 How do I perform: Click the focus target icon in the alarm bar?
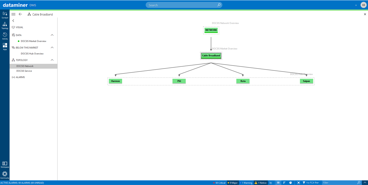[299, 183]
